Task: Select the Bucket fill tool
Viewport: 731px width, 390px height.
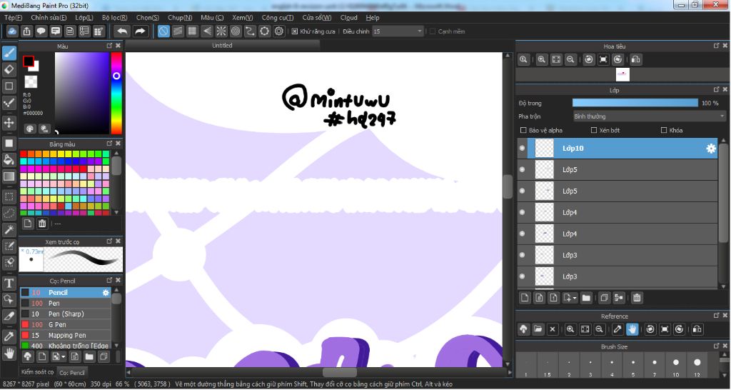Action: click(9, 160)
